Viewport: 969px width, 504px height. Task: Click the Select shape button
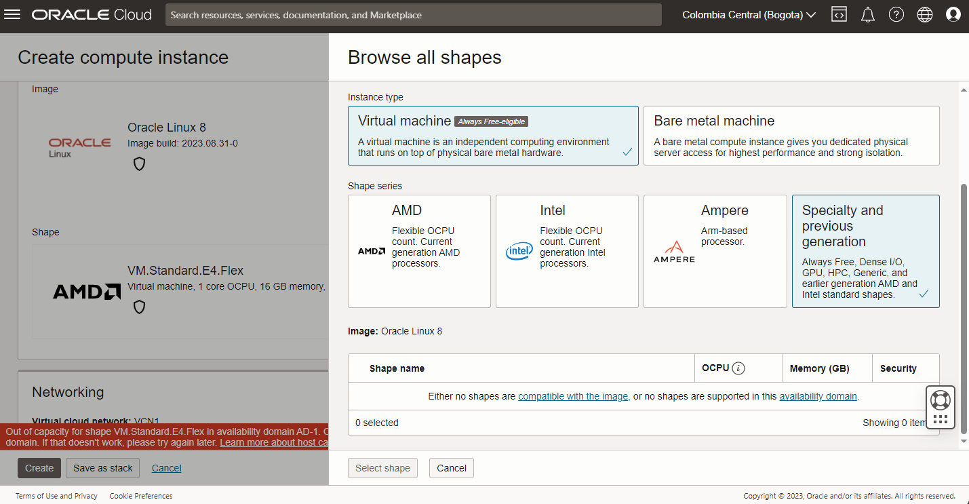pos(382,468)
